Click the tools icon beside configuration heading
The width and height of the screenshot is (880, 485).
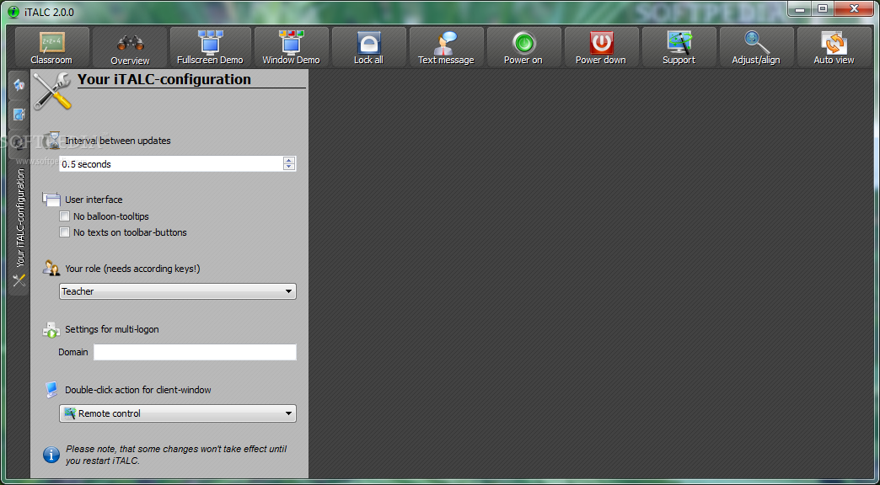pos(52,92)
